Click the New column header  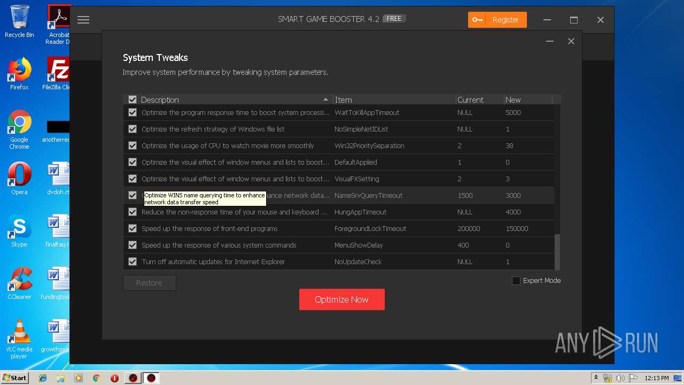[528, 99]
